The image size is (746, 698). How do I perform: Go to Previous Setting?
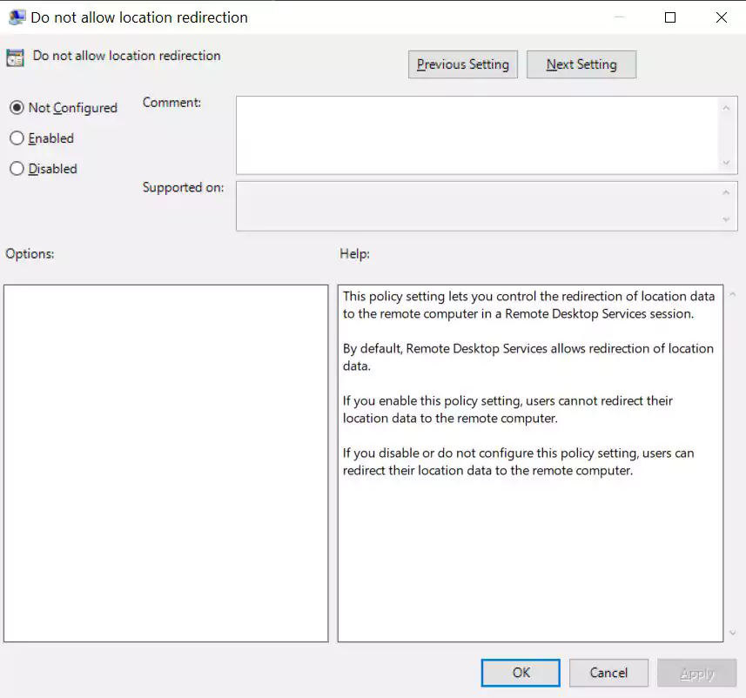click(x=462, y=64)
